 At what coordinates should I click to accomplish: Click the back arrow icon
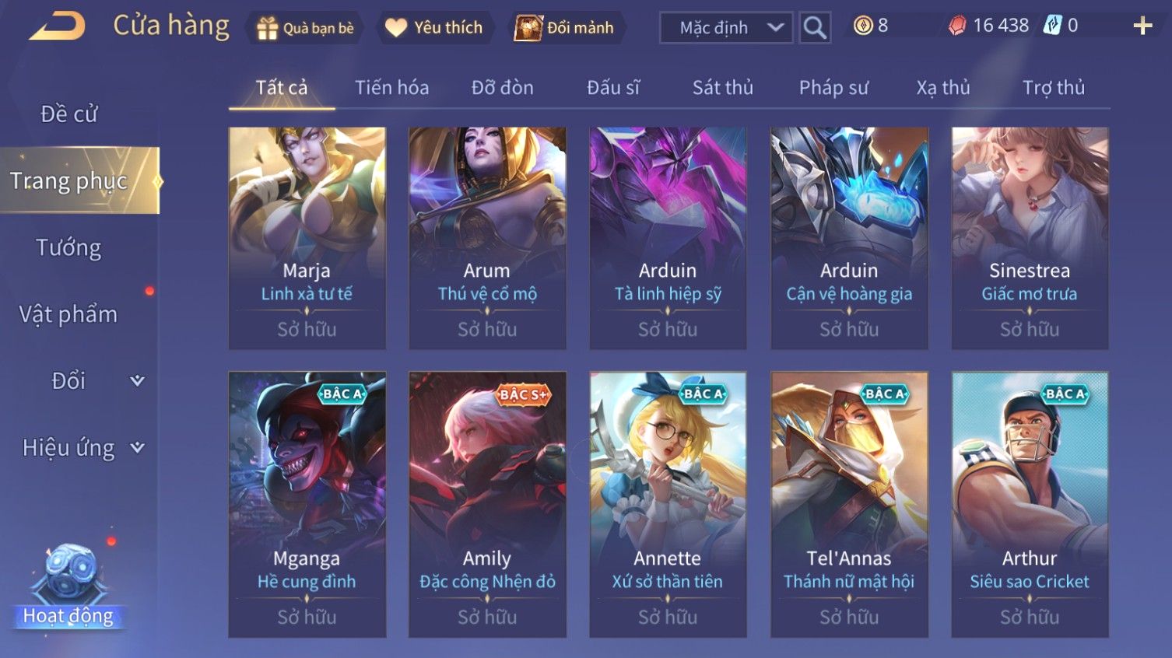(x=57, y=26)
